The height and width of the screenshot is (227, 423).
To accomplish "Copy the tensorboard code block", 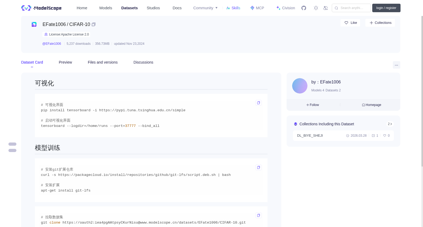I will pos(259,103).
